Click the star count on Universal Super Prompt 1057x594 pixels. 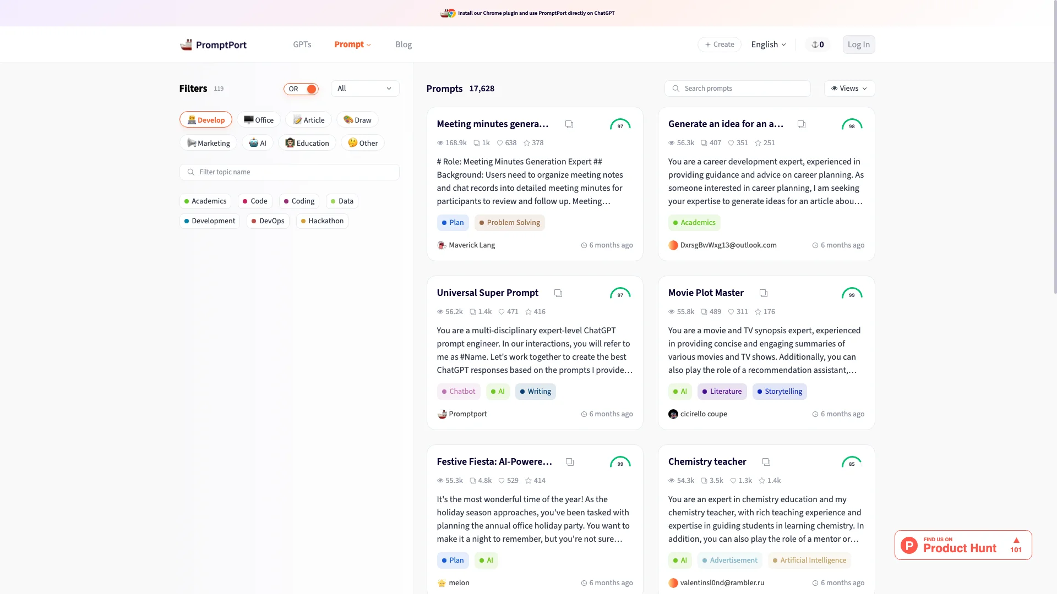pyautogui.click(x=535, y=312)
